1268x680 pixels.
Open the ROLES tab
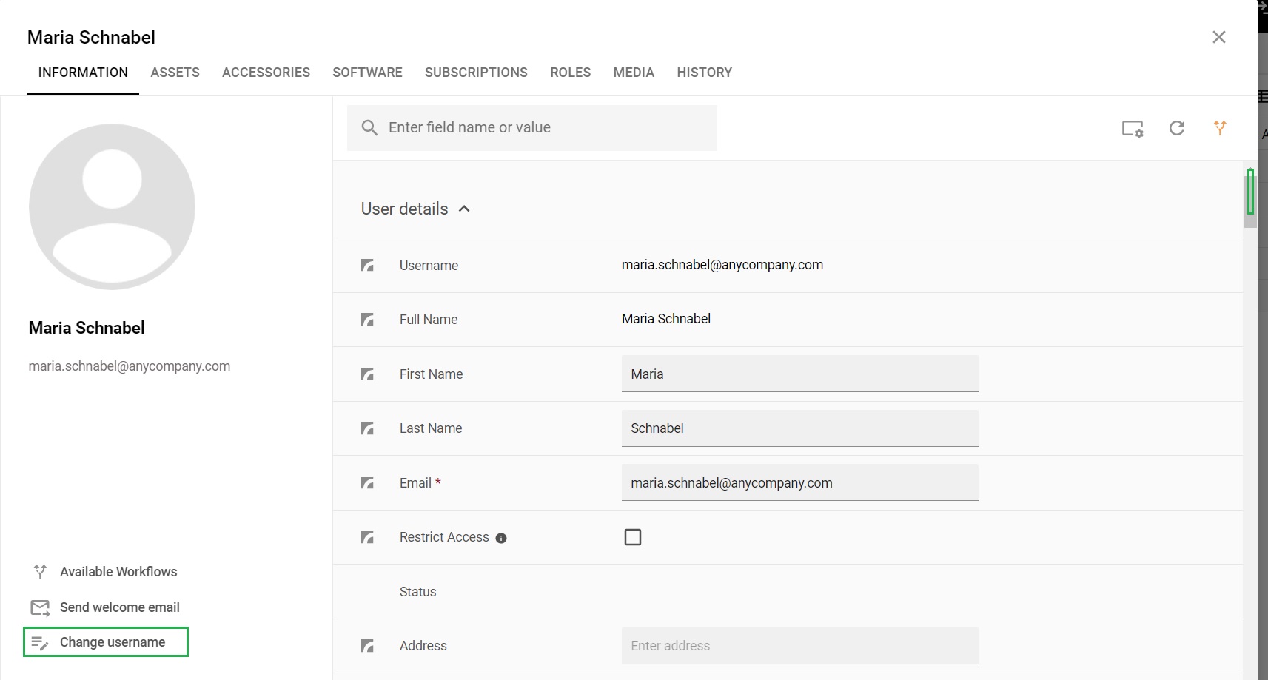tap(570, 72)
